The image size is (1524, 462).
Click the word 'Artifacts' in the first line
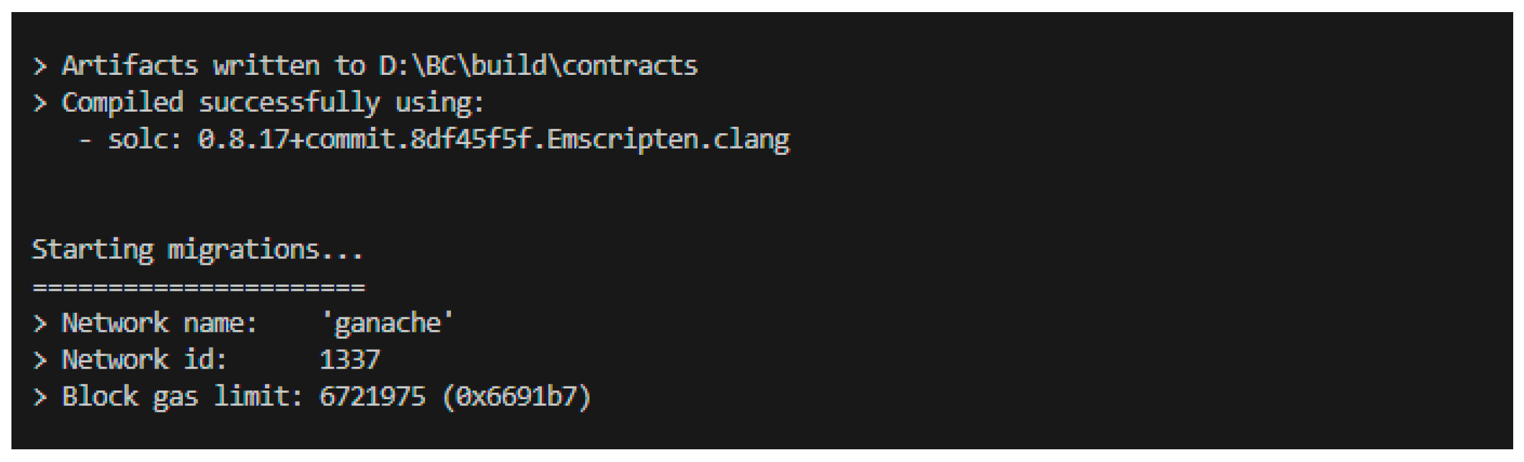(130, 66)
